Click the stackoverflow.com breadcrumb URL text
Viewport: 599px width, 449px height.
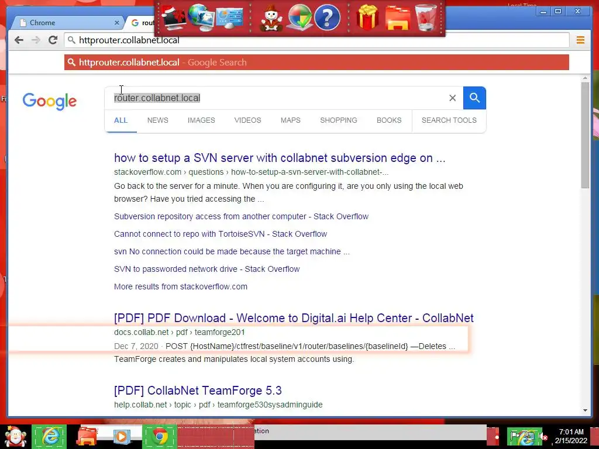251,172
